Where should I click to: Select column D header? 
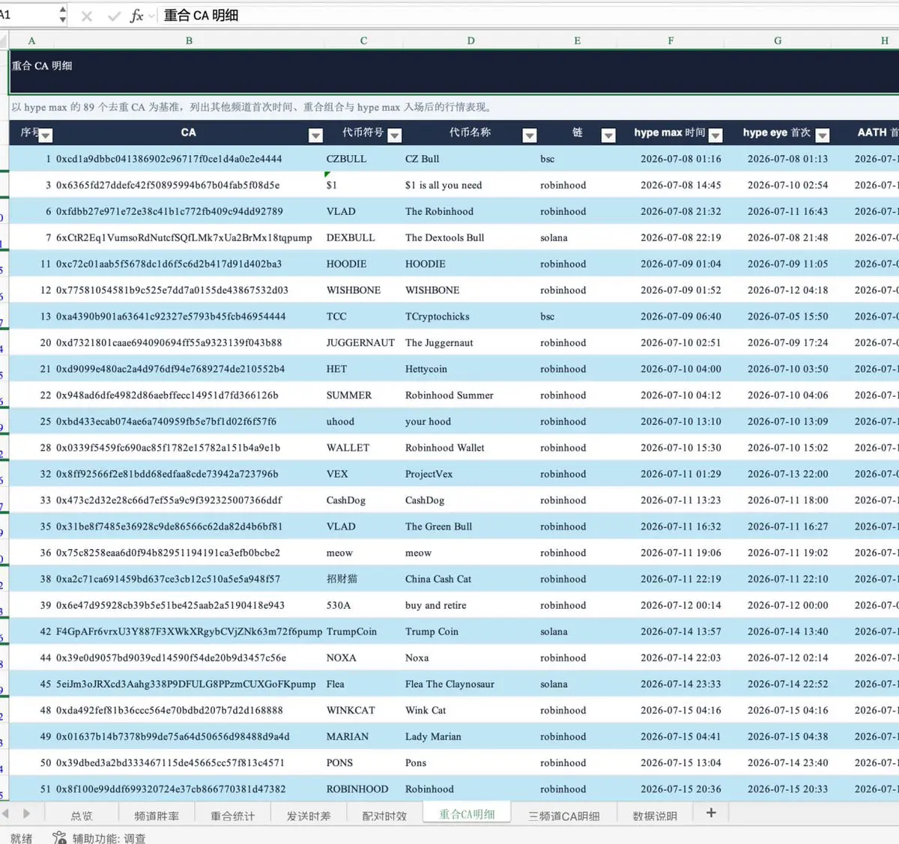click(470, 40)
